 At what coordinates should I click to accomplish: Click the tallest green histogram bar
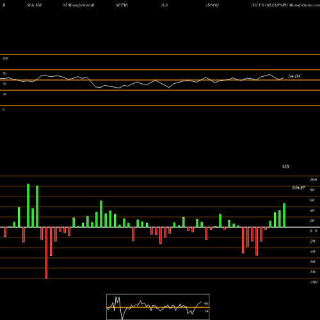click(x=28, y=205)
